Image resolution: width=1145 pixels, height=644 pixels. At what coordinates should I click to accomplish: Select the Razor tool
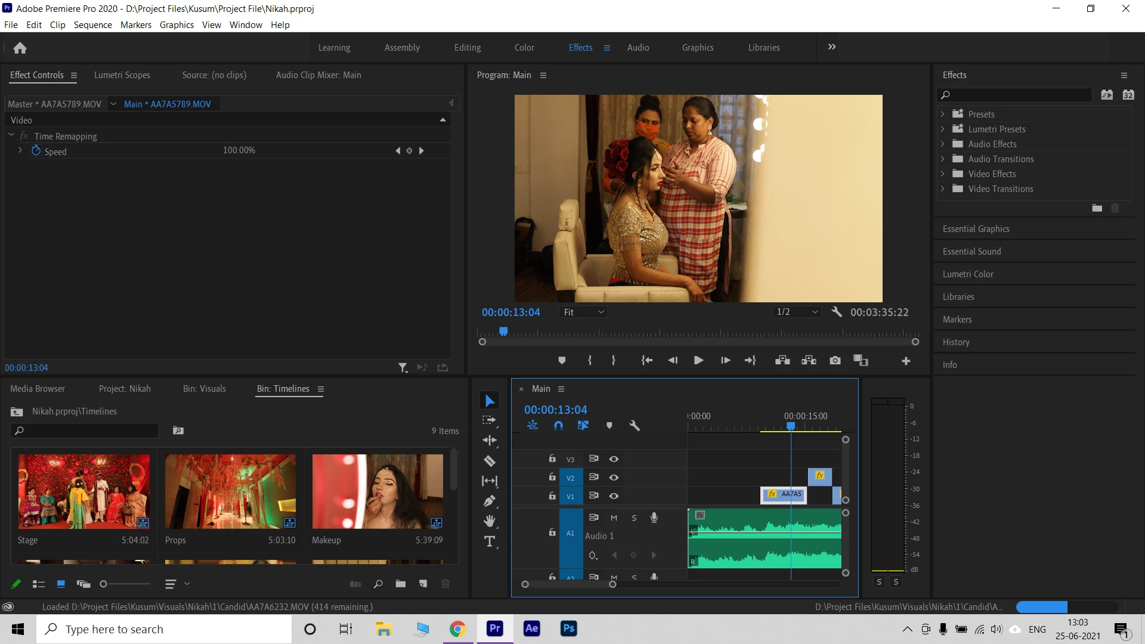pos(490,461)
